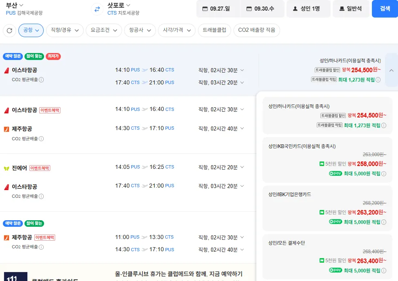Open the 공항 filter dropdown
398x281 pixels.
coord(31,30)
